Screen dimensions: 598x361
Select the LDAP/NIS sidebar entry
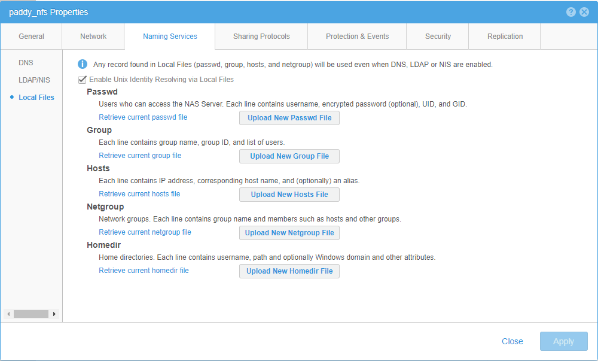coord(34,80)
